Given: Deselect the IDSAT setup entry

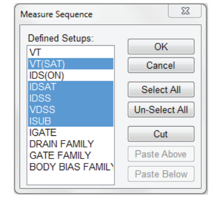Looking at the screenshot, I should (71, 87).
